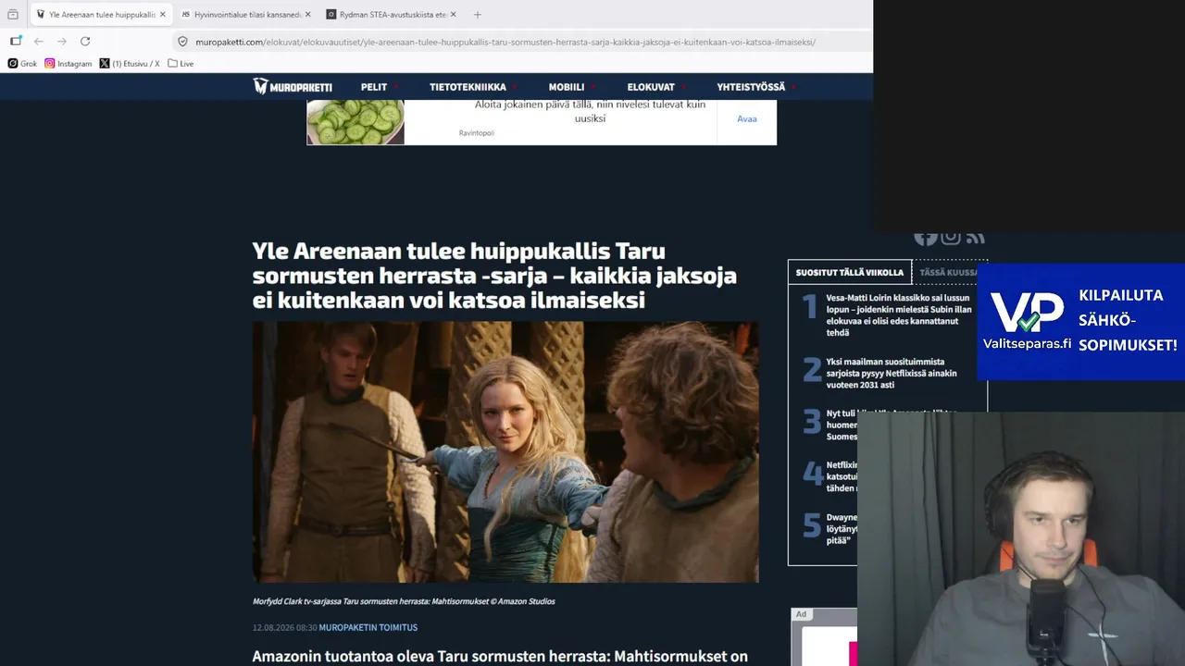Open the Instagram bookmark

[x=69, y=64]
